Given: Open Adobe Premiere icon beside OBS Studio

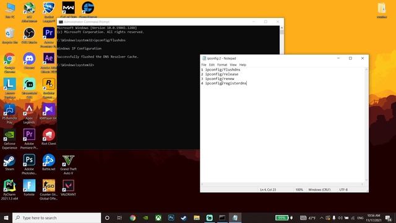Looking at the screenshot, I should click(49, 37).
